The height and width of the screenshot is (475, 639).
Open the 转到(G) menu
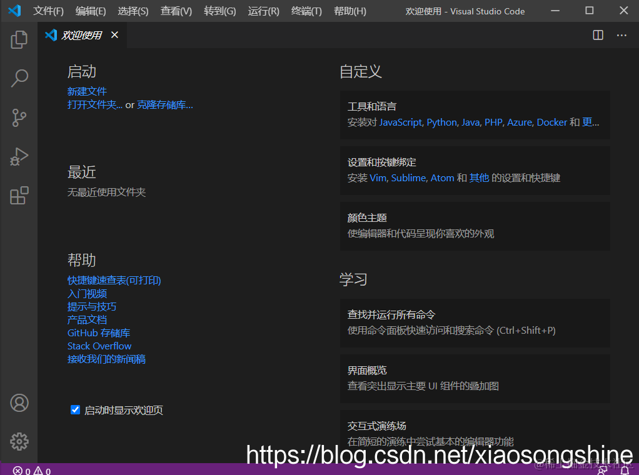point(219,11)
